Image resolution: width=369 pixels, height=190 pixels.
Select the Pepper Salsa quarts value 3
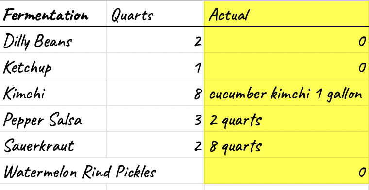tap(155, 119)
